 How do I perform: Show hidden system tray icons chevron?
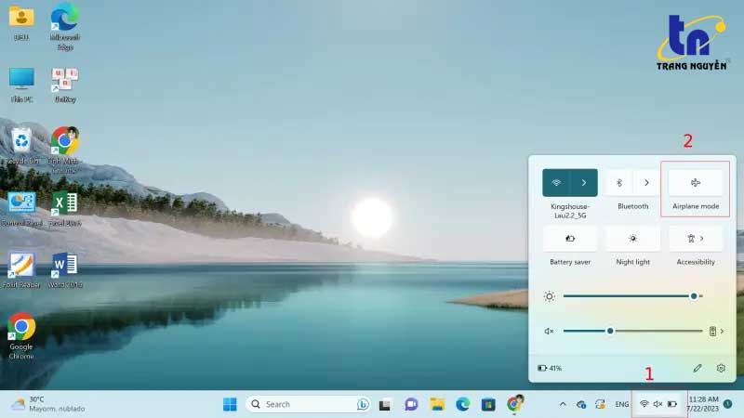tap(562, 404)
